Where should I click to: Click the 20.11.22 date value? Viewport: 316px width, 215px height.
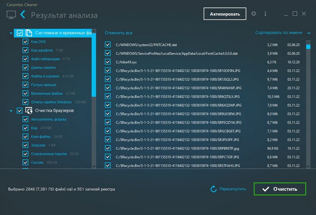(x=293, y=88)
